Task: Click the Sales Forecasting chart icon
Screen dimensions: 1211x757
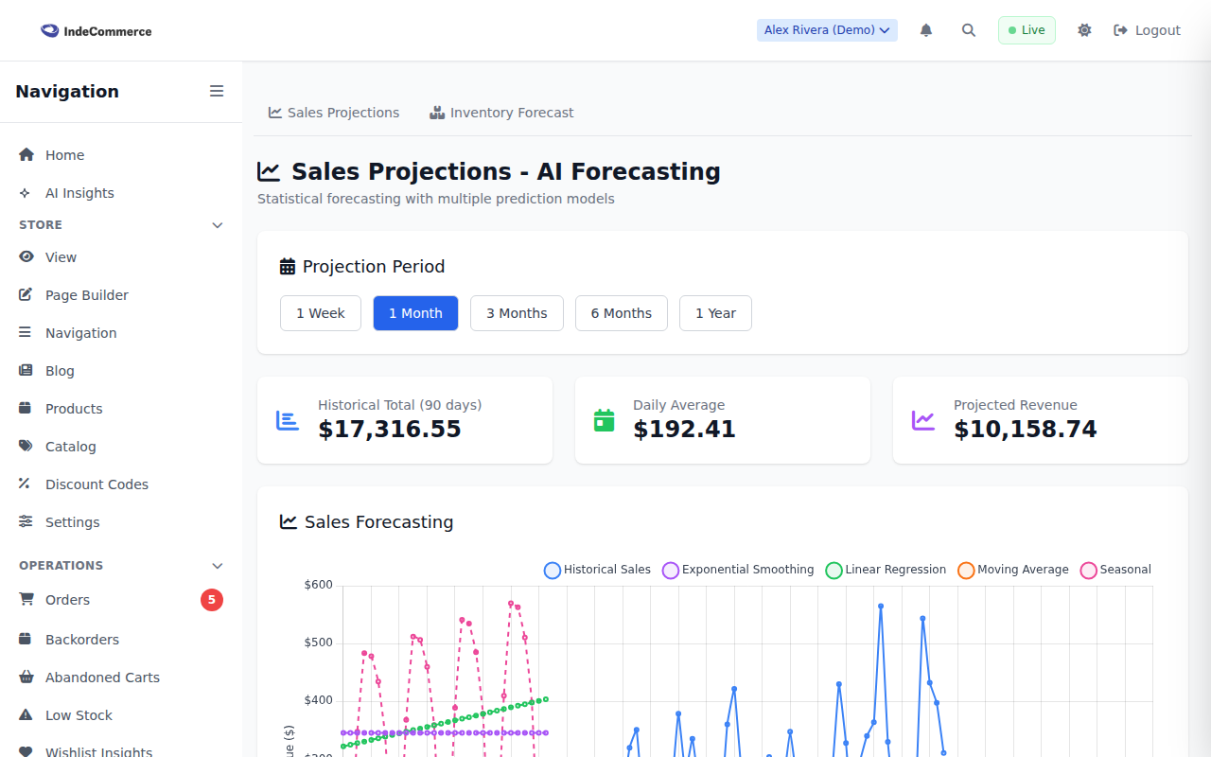Action: pos(289,522)
